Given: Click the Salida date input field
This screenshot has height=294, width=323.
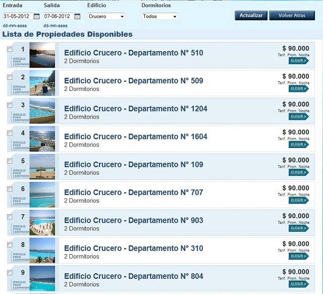Looking at the screenshot, I should [x=58, y=16].
